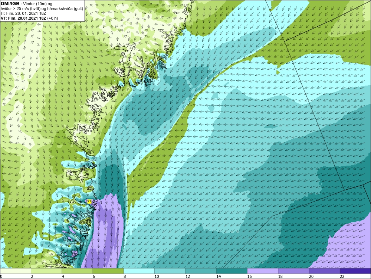Viewport: 371px width, 279px height.
Task: Click legend scale label 10
Action: click(157, 276)
